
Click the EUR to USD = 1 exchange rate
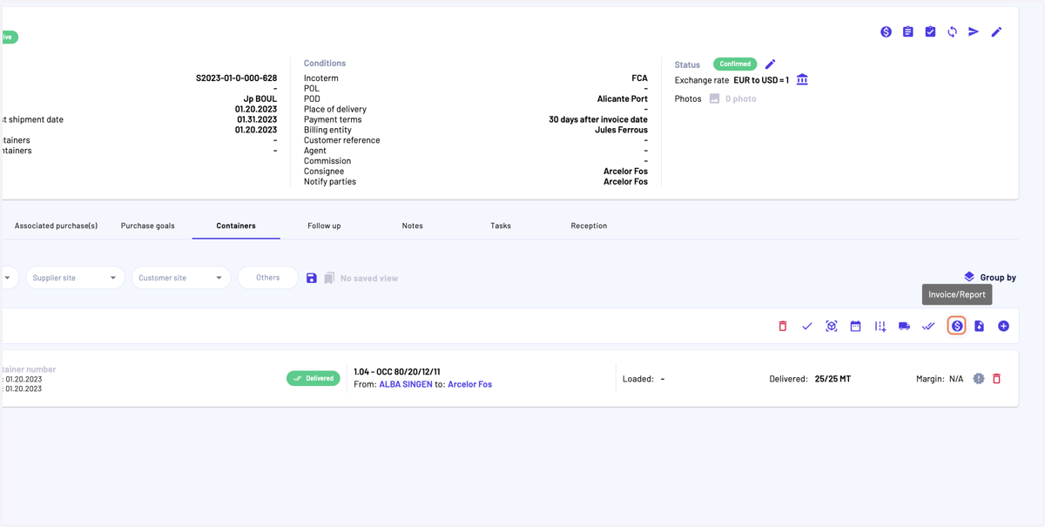tap(761, 80)
